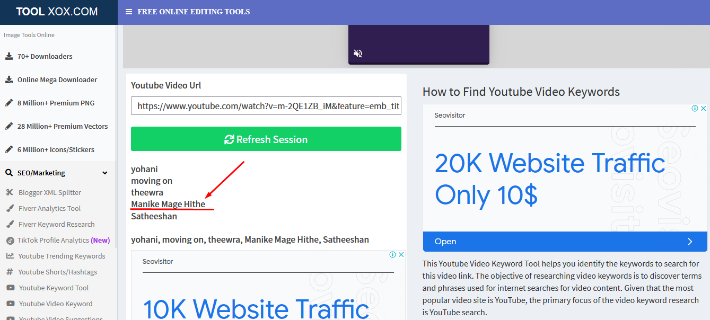Click the ad info icon on 10K Traffic ad
Viewport: 710px width, 320px height.
point(393,254)
